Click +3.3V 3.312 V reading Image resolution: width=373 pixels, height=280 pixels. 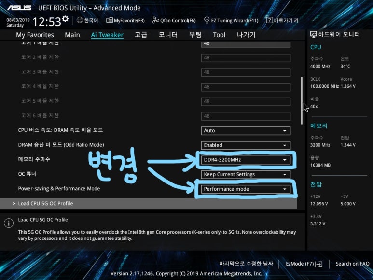(x=318, y=224)
